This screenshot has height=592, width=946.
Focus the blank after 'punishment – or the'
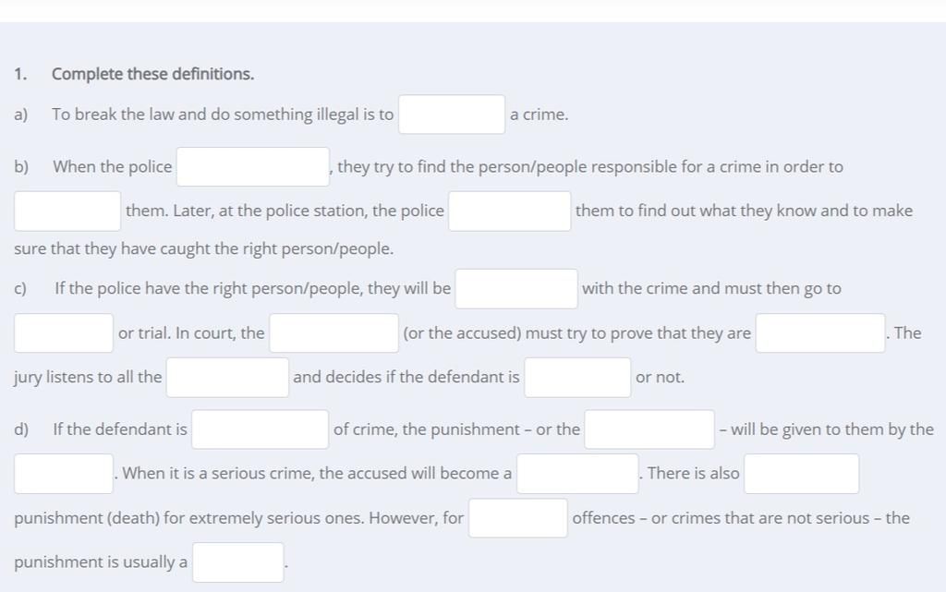(649, 429)
